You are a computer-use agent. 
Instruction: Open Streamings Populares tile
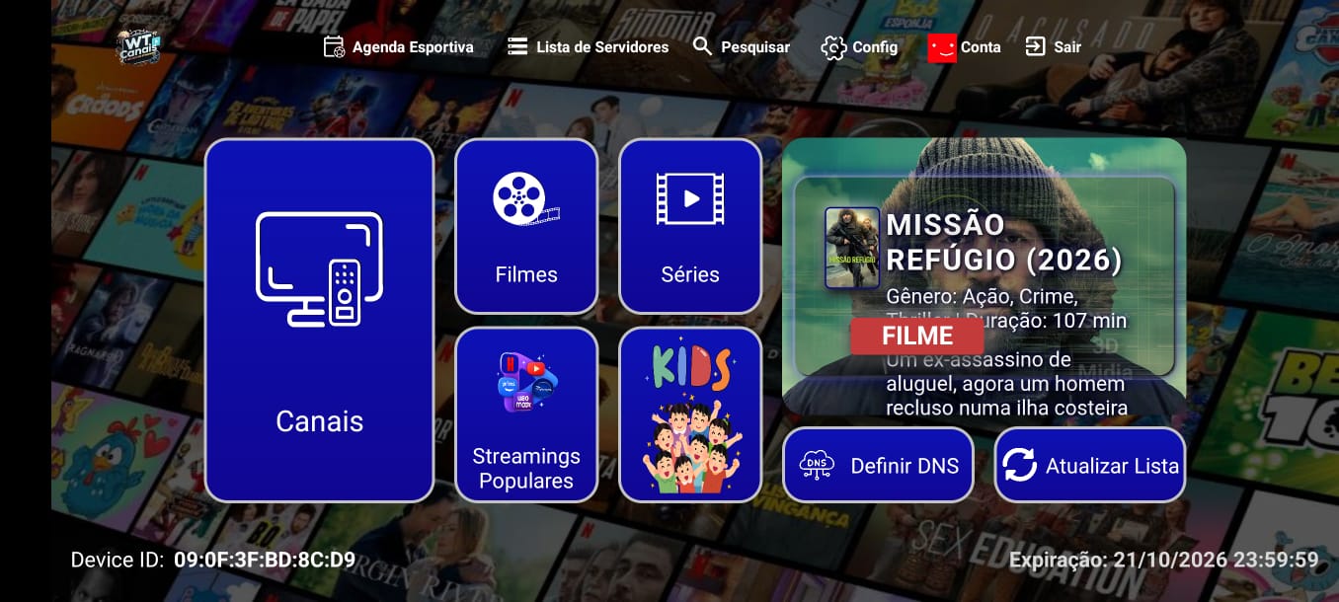(x=526, y=414)
